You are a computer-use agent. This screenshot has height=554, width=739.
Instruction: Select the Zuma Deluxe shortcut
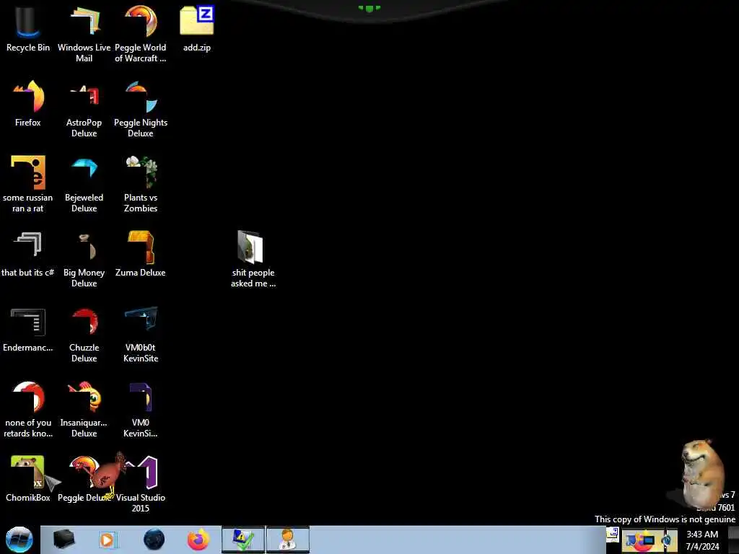coord(141,253)
